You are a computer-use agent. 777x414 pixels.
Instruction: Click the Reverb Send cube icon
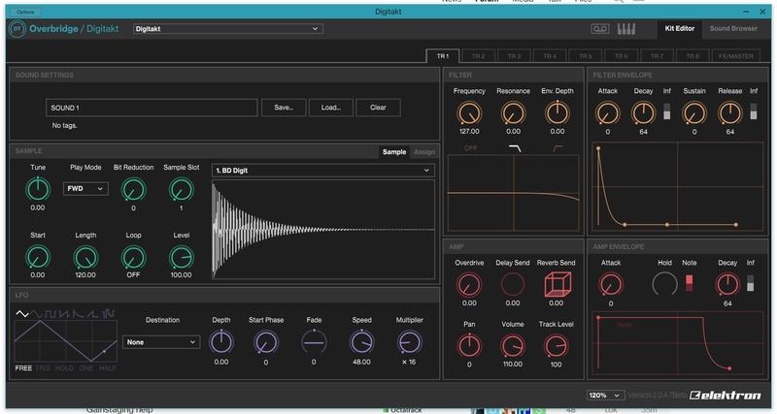(557, 284)
